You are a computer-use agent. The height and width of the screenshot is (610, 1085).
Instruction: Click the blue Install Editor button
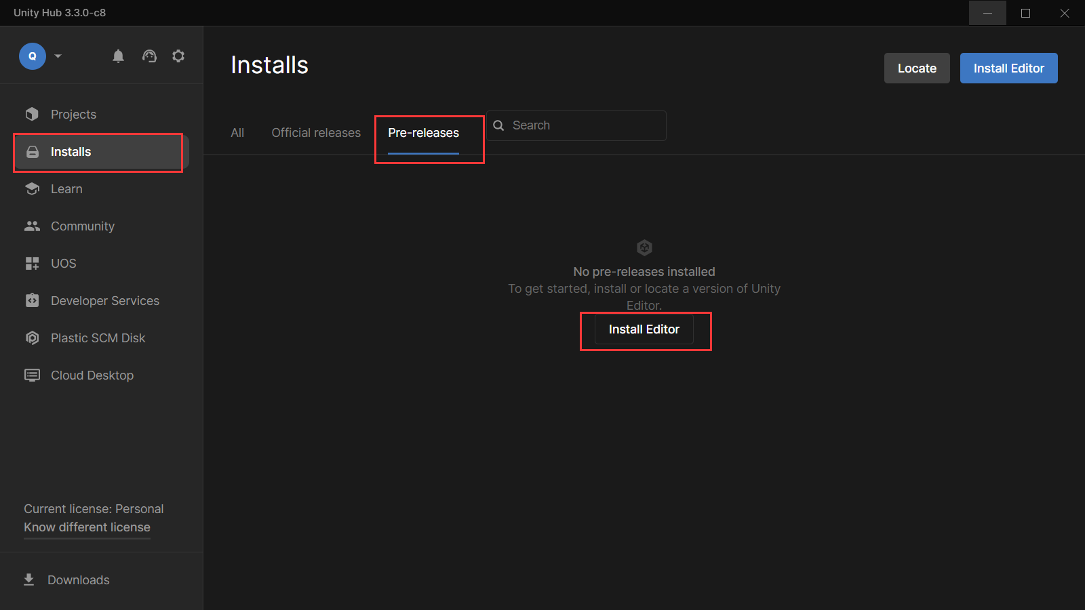[1008, 68]
